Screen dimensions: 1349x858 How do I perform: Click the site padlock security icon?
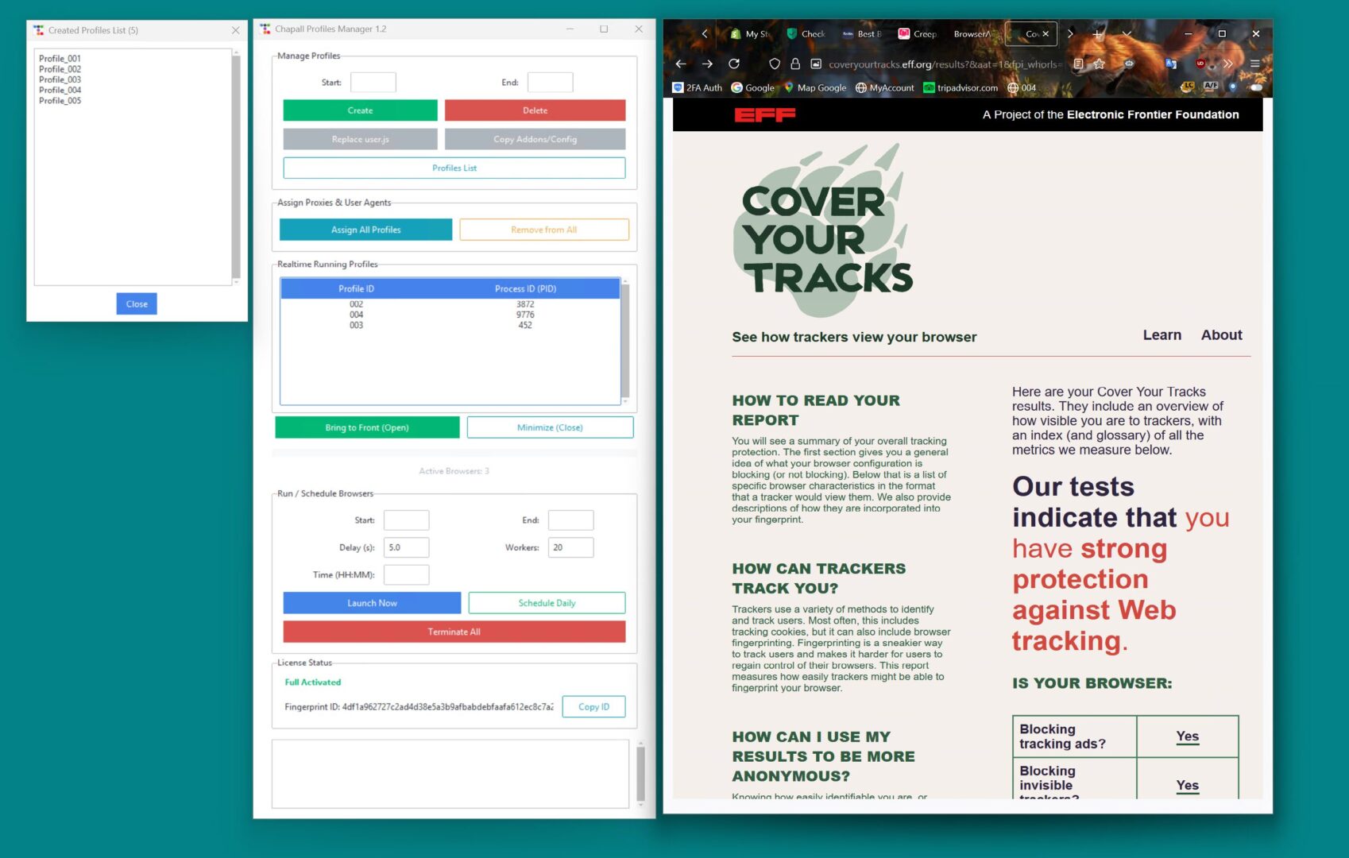pos(795,64)
